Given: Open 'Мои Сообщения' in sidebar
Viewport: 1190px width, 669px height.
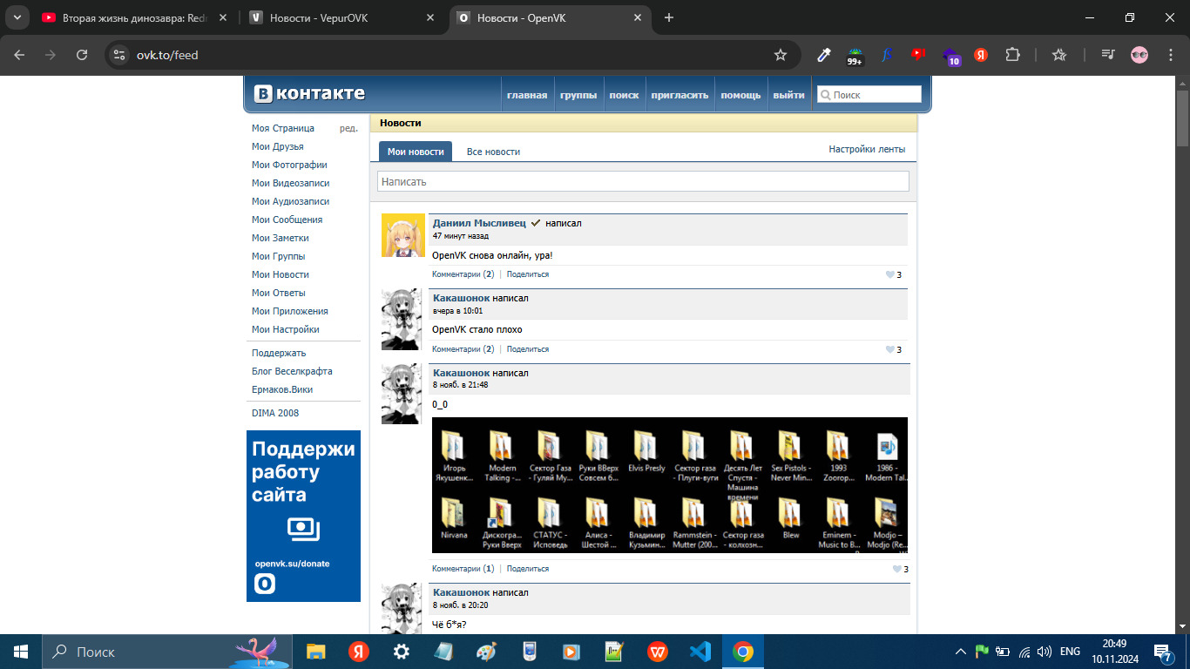Looking at the screenshot, I should click(287, 220).
